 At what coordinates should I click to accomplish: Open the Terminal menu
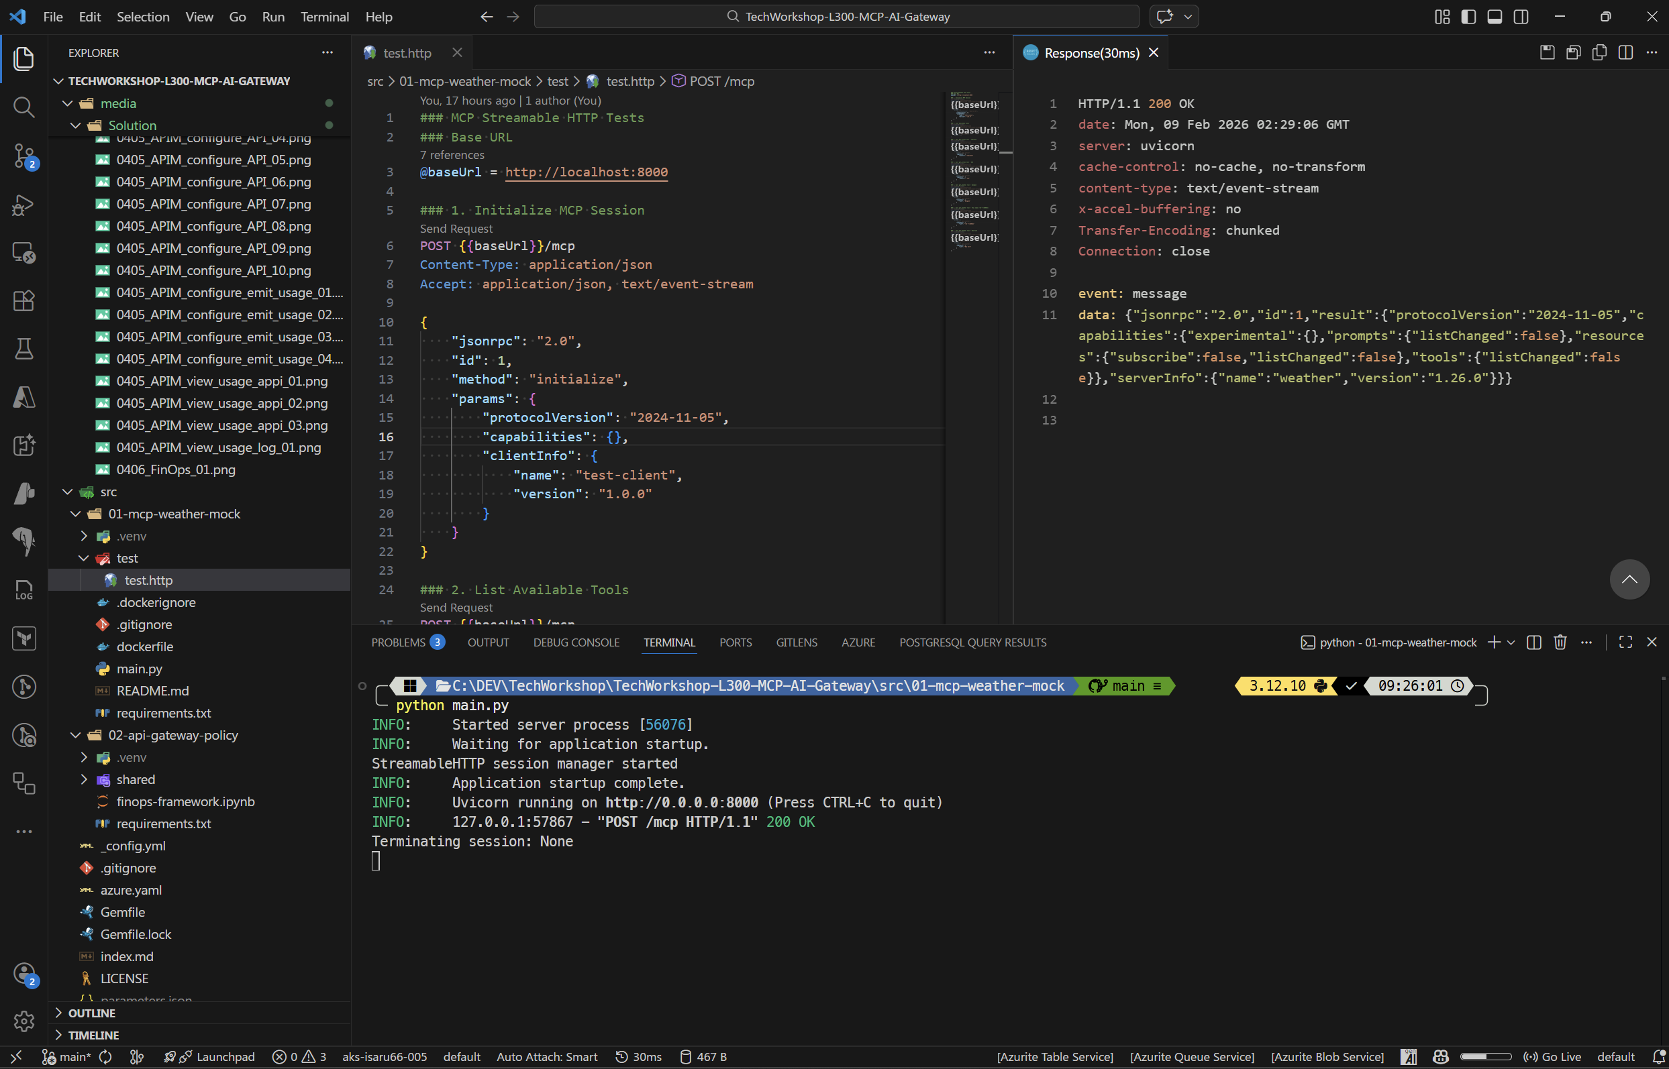click(x=324, y=16)
